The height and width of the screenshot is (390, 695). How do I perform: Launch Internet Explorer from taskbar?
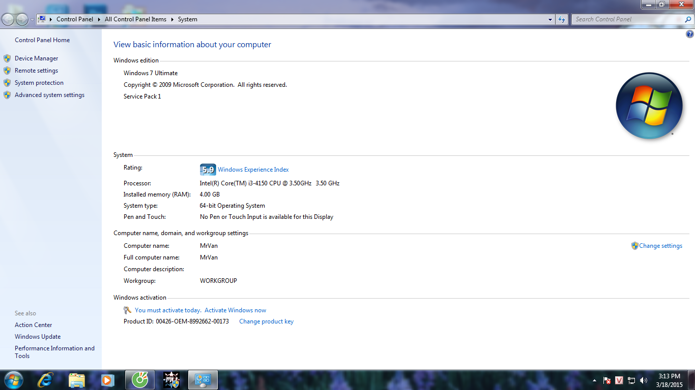[45, 380]
